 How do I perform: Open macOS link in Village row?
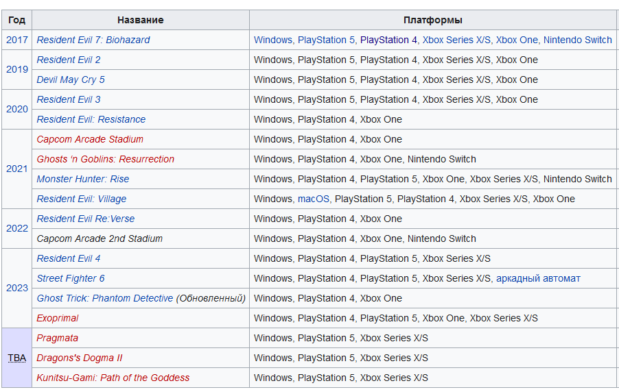point(314,199)
